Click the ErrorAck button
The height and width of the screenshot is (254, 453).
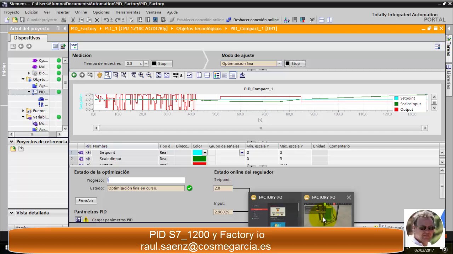(86, 201)
